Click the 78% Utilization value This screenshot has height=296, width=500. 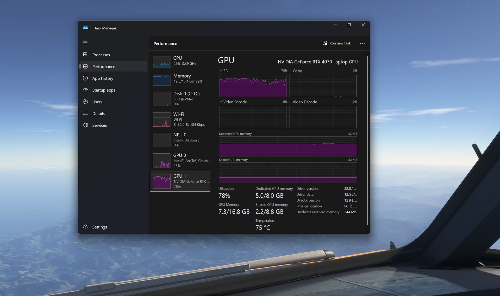pyautogui.click(x=224, y=196)
